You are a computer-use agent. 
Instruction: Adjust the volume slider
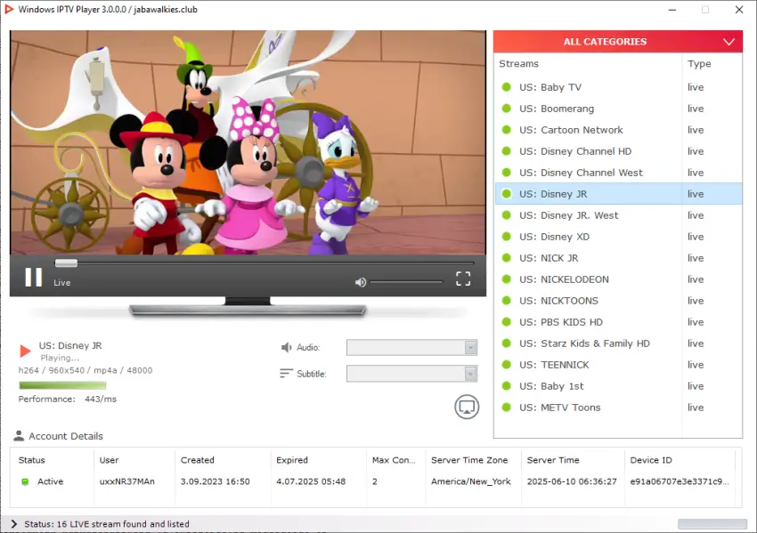pos(406,282)
